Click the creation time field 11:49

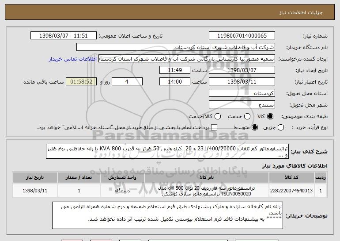tap(175, 70)
